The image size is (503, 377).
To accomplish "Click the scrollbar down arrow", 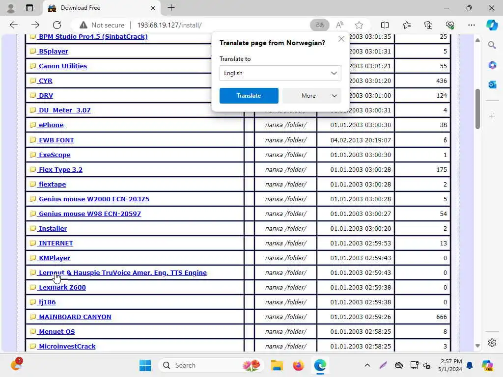I will (477, 346).
